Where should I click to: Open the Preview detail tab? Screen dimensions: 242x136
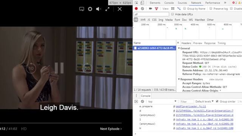[x=197, y=43]
